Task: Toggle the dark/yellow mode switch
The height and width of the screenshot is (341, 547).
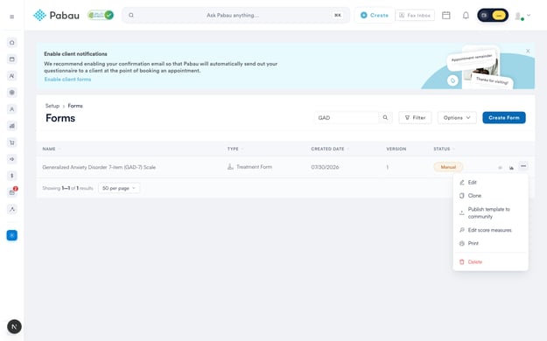Action: (x=493, y=16)
